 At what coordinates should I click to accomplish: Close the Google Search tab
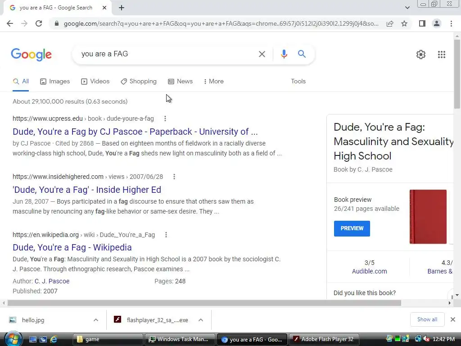pyautogui.click(x=104, y=8)
